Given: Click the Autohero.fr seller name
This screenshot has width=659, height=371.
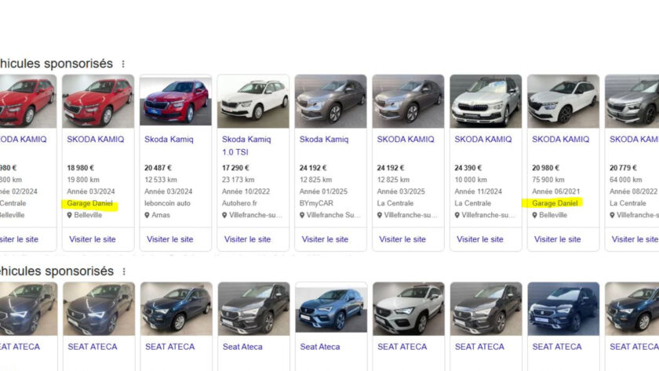Looking at the screenshot, I should [x=239, y=203].
